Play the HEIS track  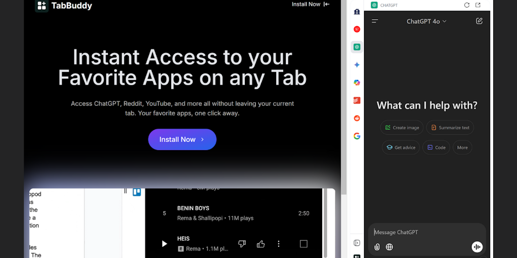pyautogui.click(x=164, y=244)
